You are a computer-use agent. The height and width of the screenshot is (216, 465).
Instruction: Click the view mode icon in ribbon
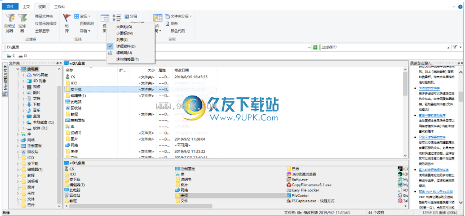pos(105,18)
